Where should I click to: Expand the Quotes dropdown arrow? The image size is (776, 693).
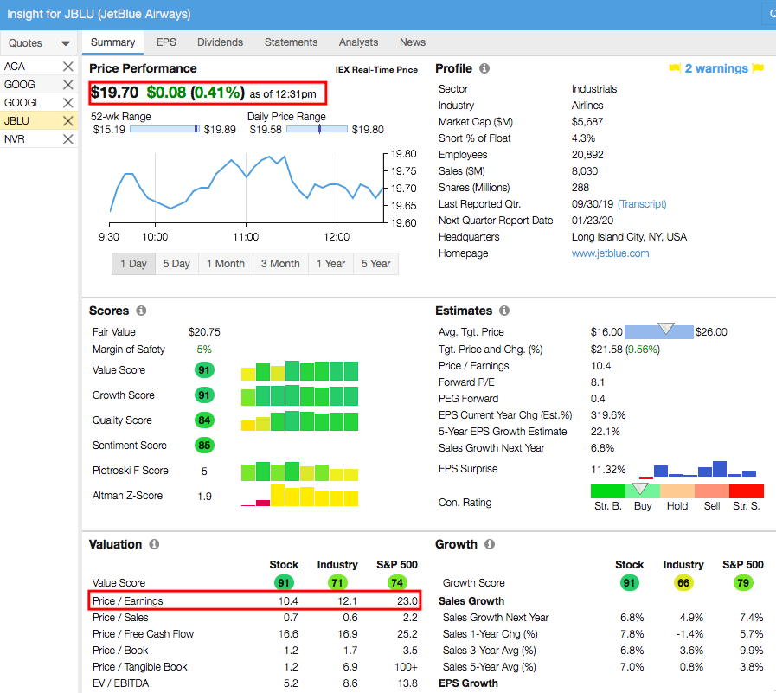pyautogui.click(x=66, y=43)
